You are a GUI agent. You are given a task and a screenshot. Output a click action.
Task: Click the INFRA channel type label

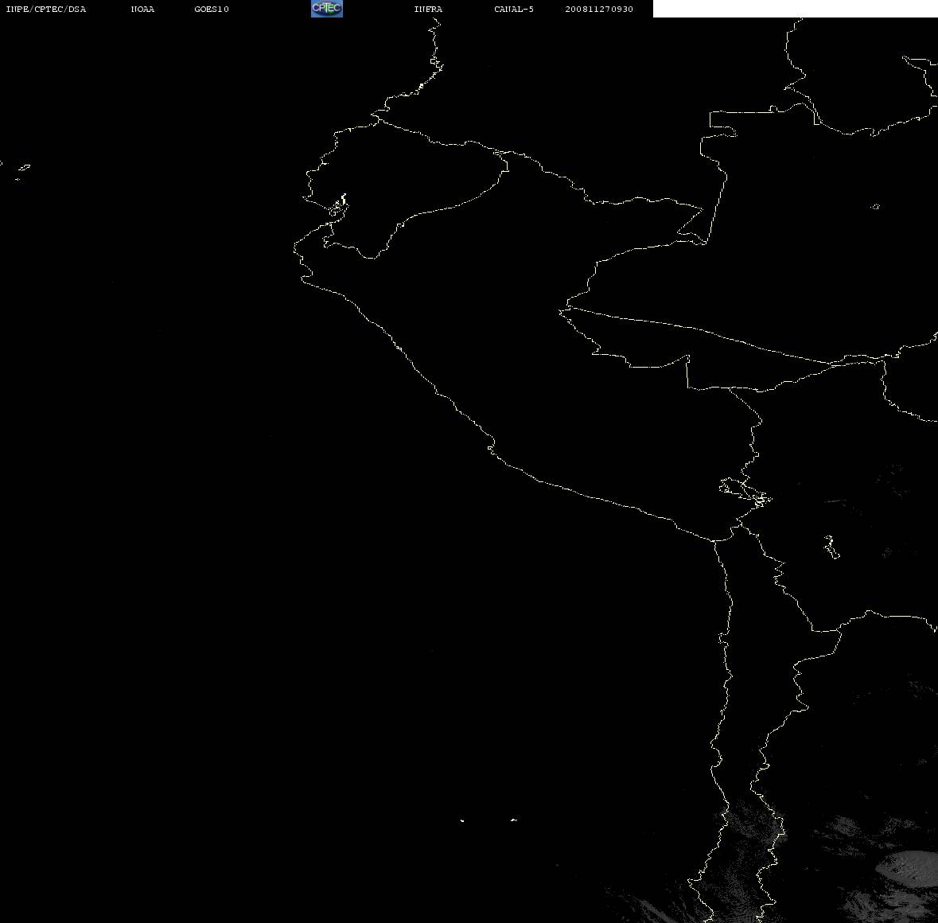[x=428, y=9]
